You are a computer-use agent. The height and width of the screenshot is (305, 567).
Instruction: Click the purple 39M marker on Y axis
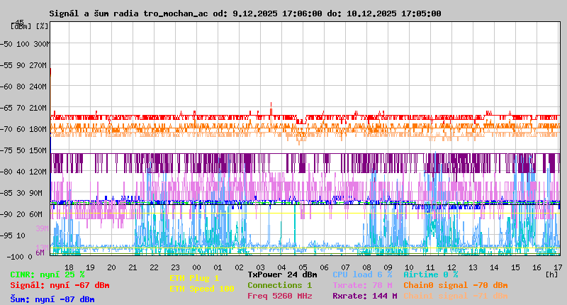click(41, 228)
